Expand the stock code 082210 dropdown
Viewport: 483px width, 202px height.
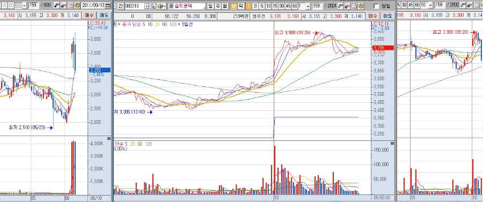click(x=147, y=6)
